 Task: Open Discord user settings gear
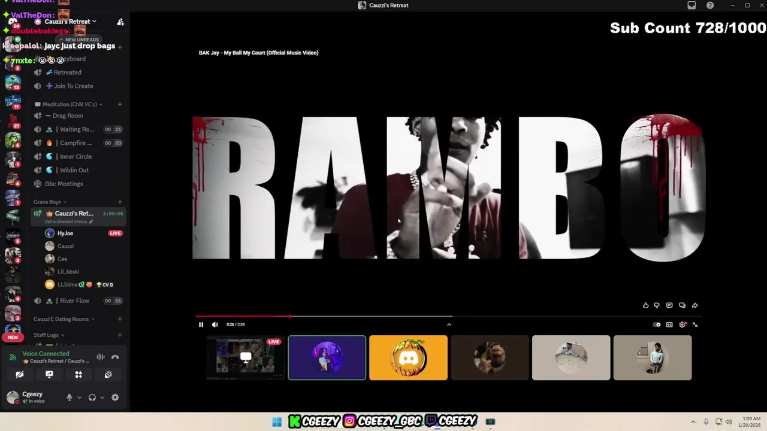coord(115,397)
